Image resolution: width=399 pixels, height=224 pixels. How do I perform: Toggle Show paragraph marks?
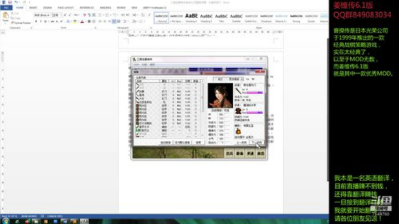click(149, 15)
